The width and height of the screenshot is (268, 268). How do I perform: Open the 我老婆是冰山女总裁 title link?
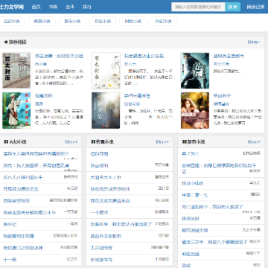pos(144,57)
